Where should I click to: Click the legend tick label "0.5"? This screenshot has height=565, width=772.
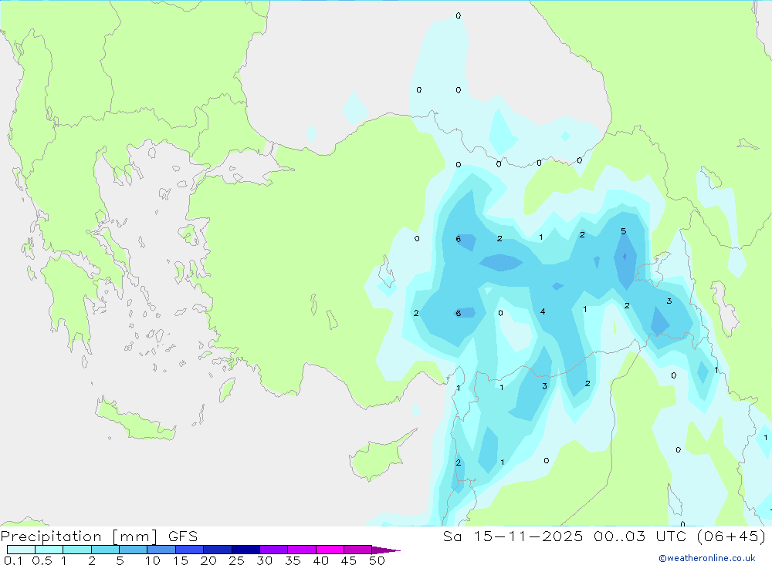tap(42, 560)
